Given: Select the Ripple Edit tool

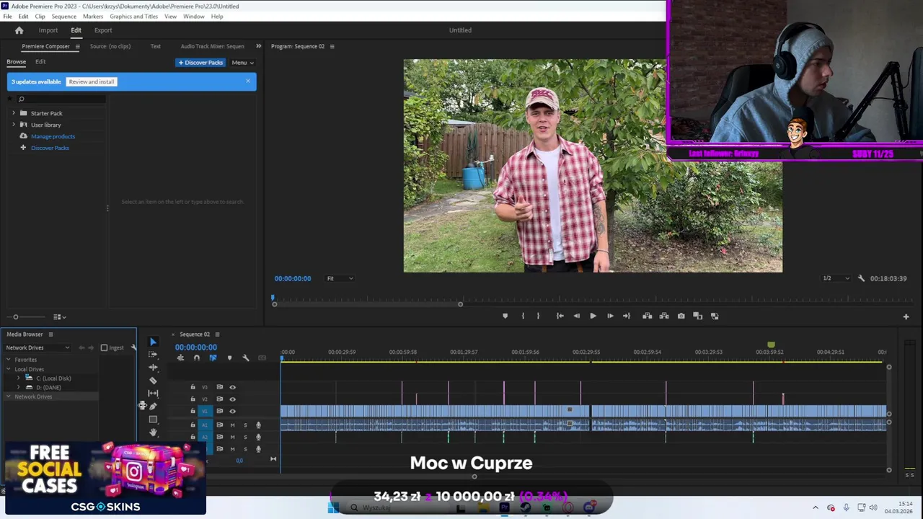Looking at the screenshot, I should [x=153, y=367].
